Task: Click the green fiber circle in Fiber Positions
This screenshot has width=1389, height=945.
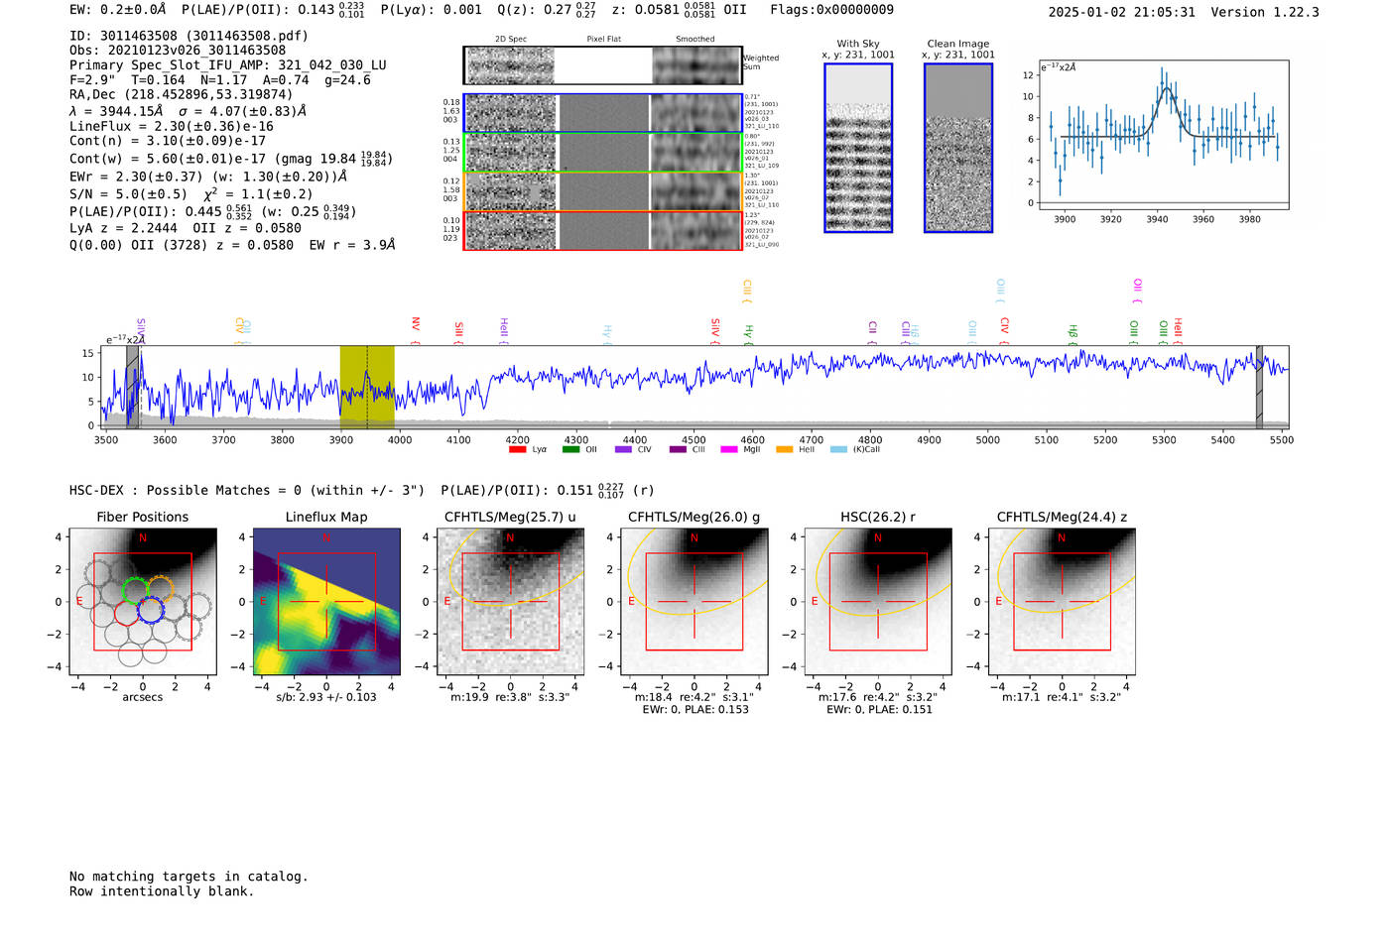Action: 135,590
